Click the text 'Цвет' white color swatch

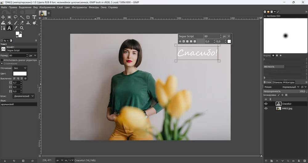(20, 74)
